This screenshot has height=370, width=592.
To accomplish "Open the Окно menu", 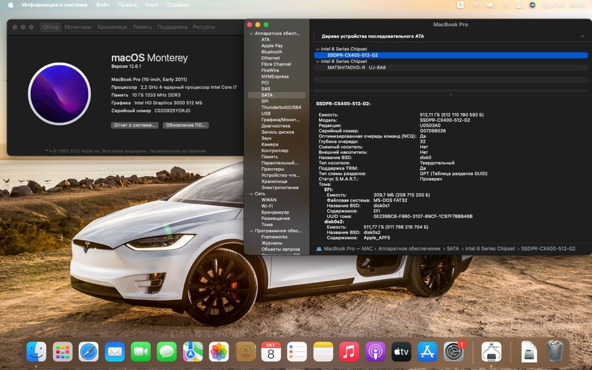I will [x=152, y=5].
